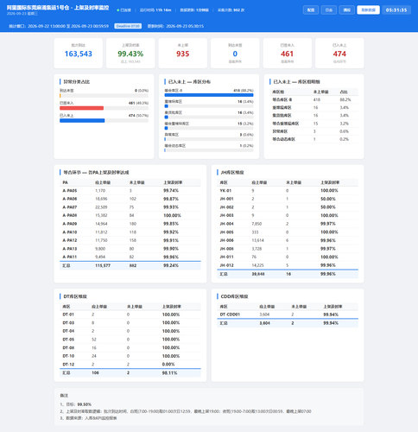Image resolution: width=418 pixels, height=432 pixels.
Task: Select the DT-CDD01 row
Action: click(x=288, y=314)
